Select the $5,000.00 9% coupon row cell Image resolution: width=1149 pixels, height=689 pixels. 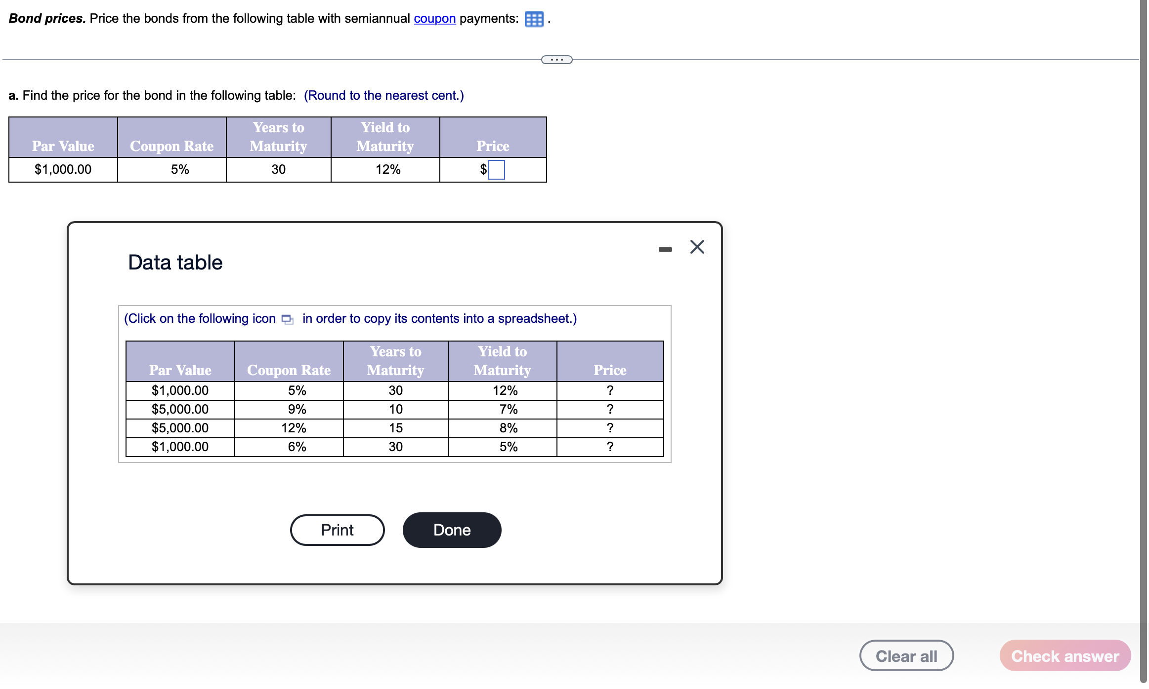pos(180,409)
